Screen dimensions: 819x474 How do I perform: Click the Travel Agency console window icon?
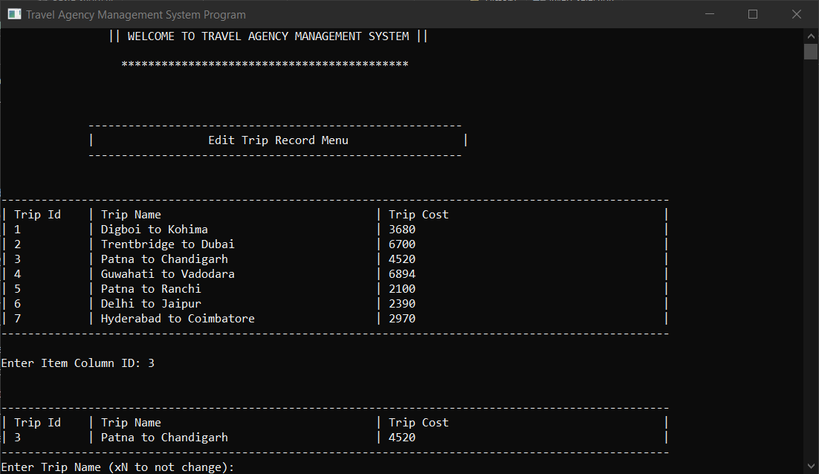[14, 14]
